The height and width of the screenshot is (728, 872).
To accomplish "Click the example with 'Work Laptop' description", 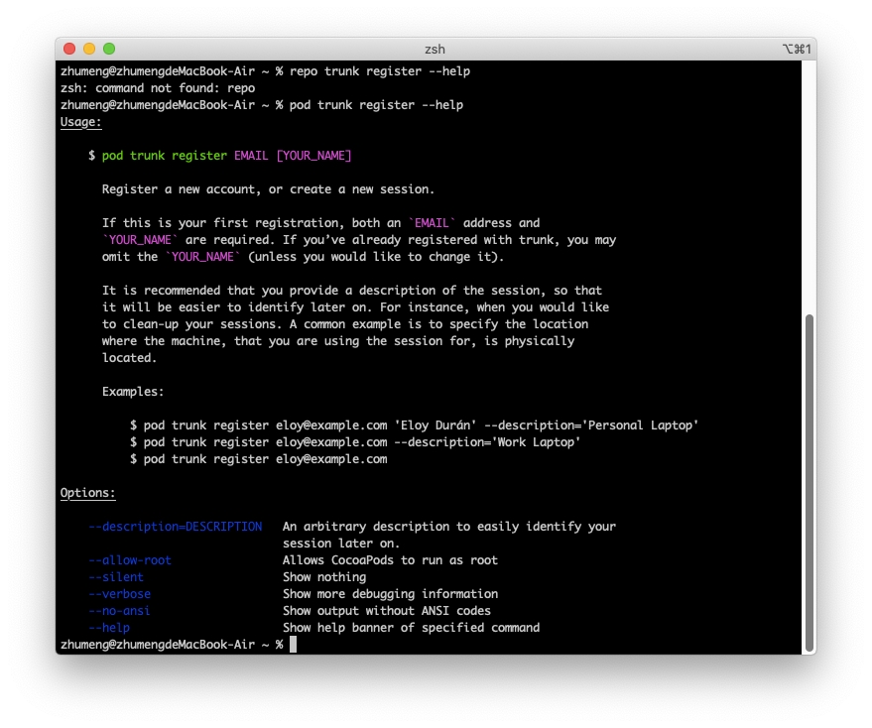I will pyautogui.click(x=355, y=442).
